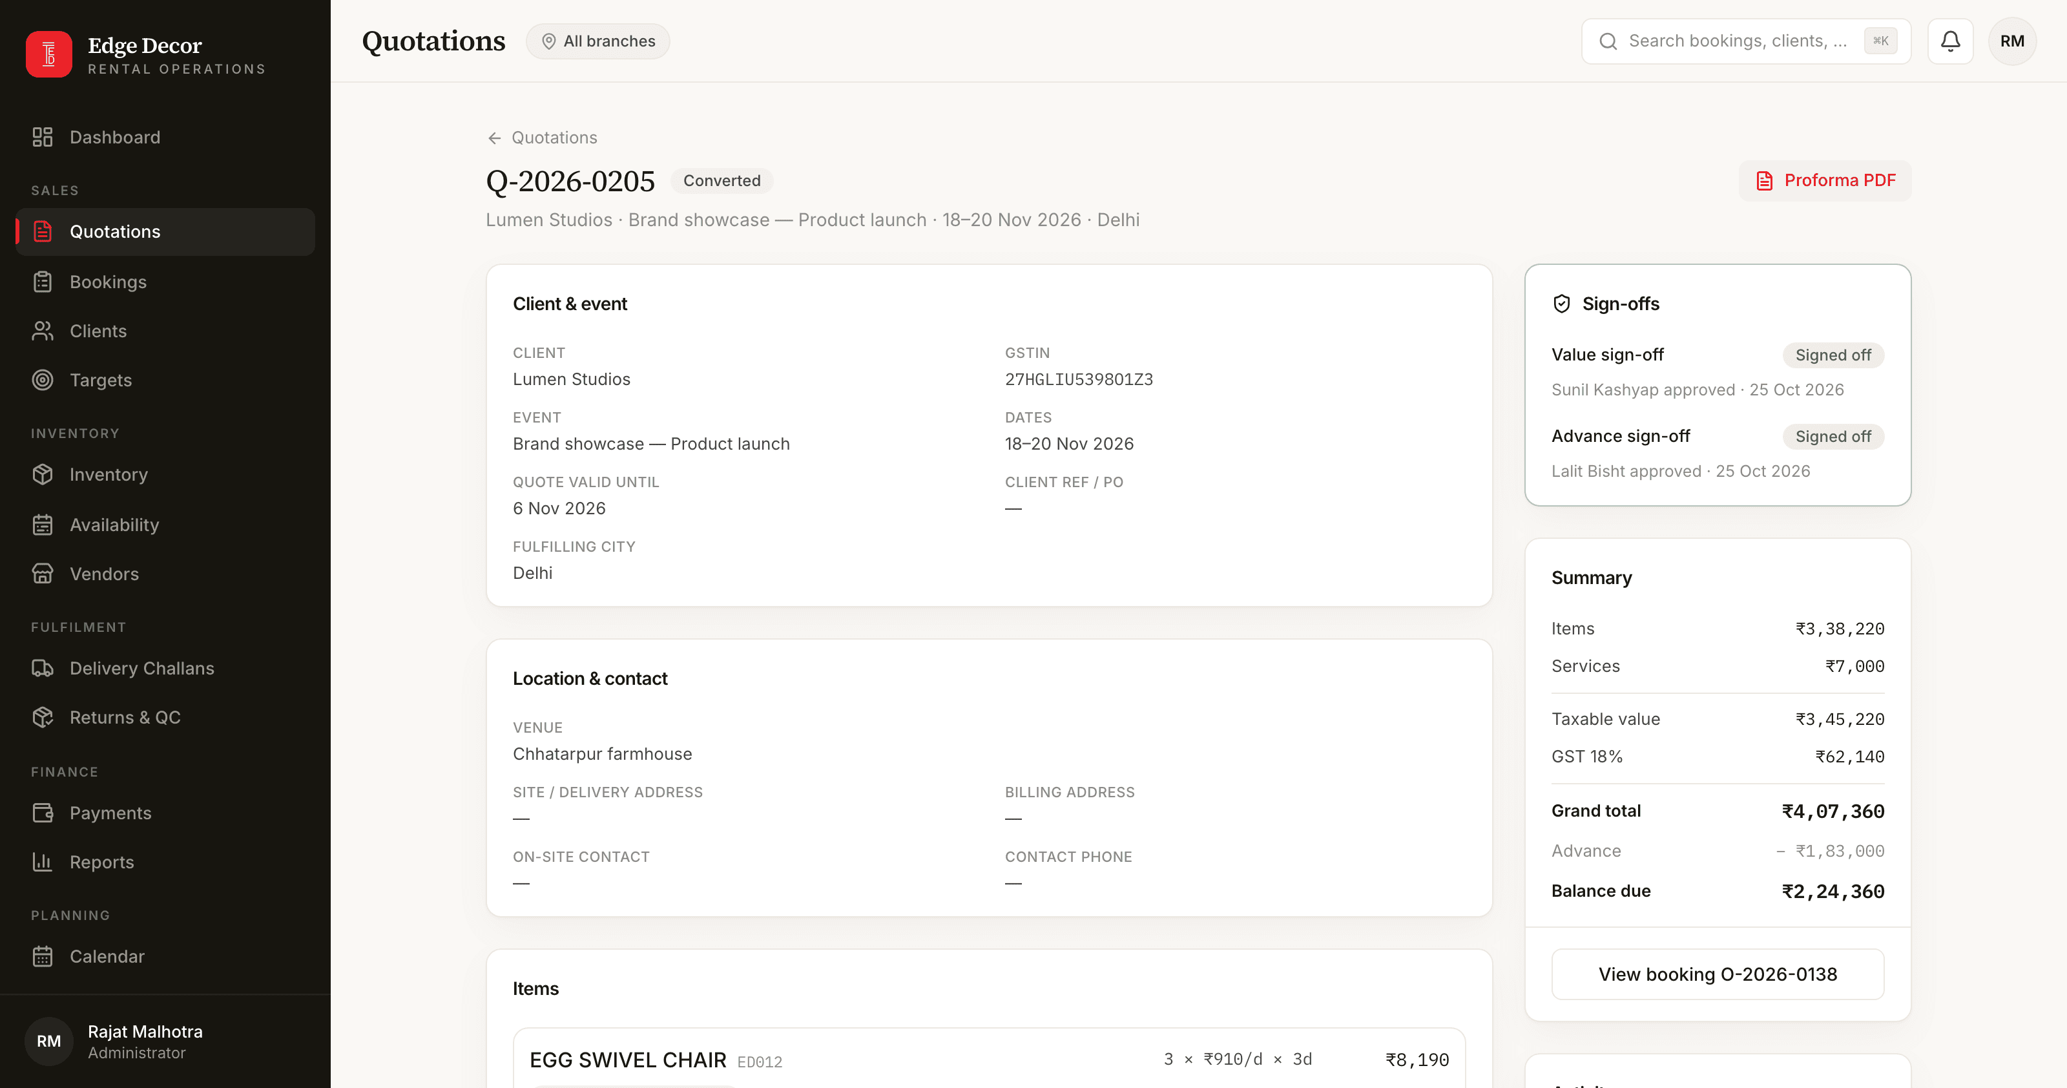Click the venue text Chhatarpur farmhouse
Image resolution: width=2067 pixels, height=1088 pixels.
pos(603,754)
